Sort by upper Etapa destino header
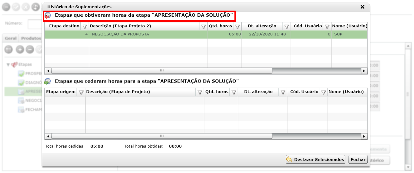 [64, 26]
